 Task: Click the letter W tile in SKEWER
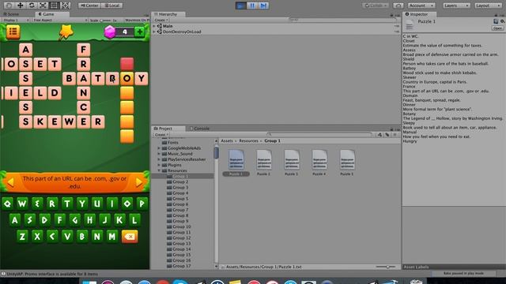[x=69, y=121]
